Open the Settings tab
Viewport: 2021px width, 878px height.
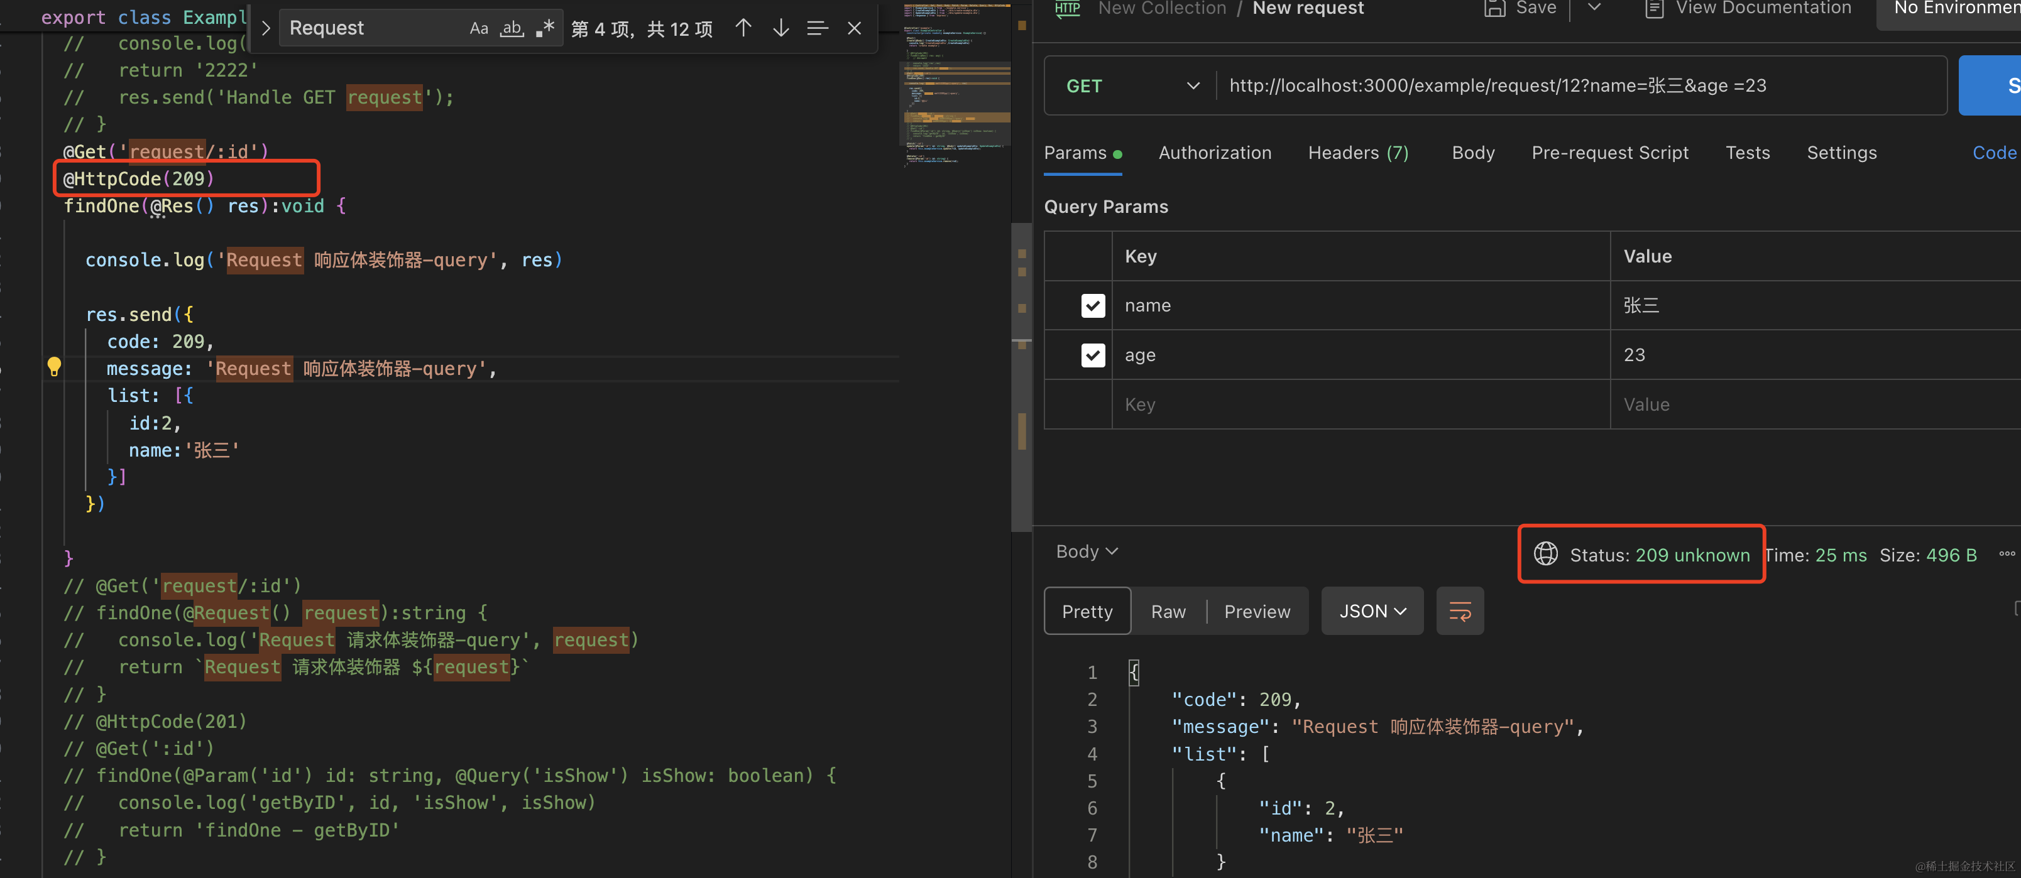click(x=1841, y=153)
